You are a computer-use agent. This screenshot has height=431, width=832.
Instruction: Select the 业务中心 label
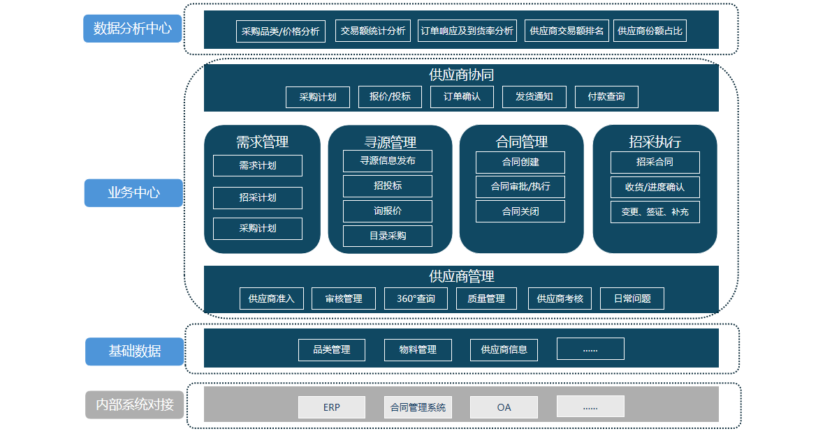(133, 193)
